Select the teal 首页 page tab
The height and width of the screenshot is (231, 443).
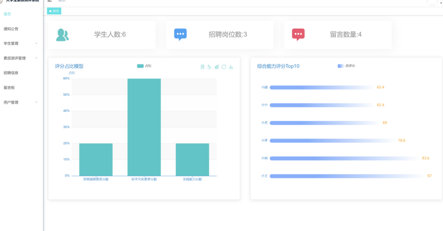click(x=54, y=11)
